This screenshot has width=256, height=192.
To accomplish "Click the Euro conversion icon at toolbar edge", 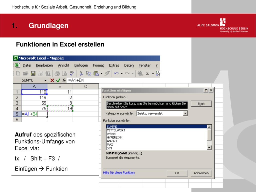I will tap(158, 73).
